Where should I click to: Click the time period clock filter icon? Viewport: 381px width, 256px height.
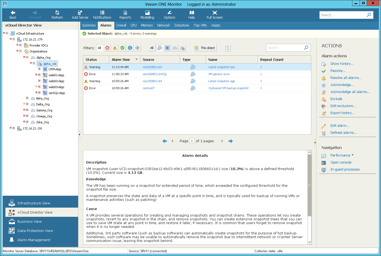tap(227, 48)
